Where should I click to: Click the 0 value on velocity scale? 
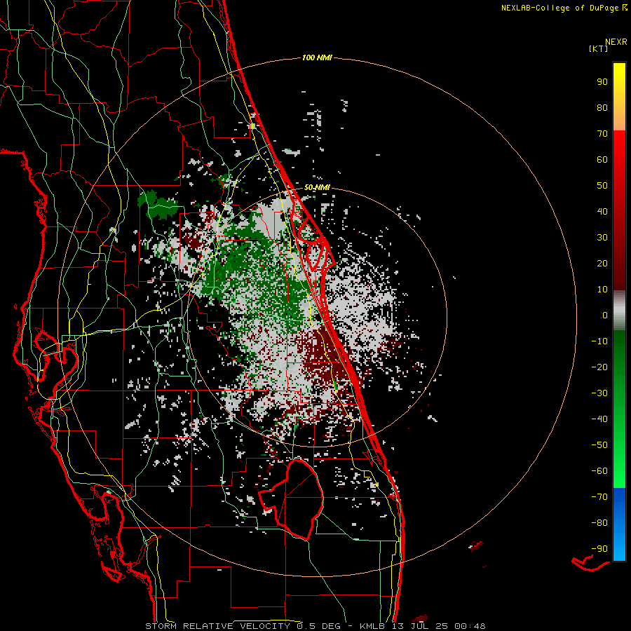[605, 315]
